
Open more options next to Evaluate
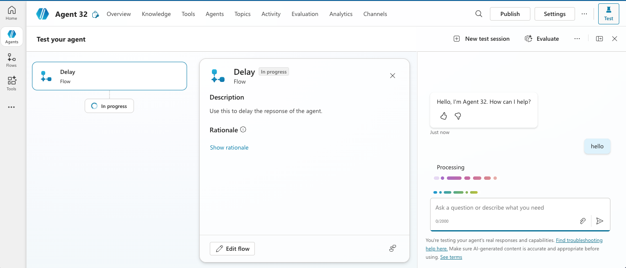(x=577, y=39)
